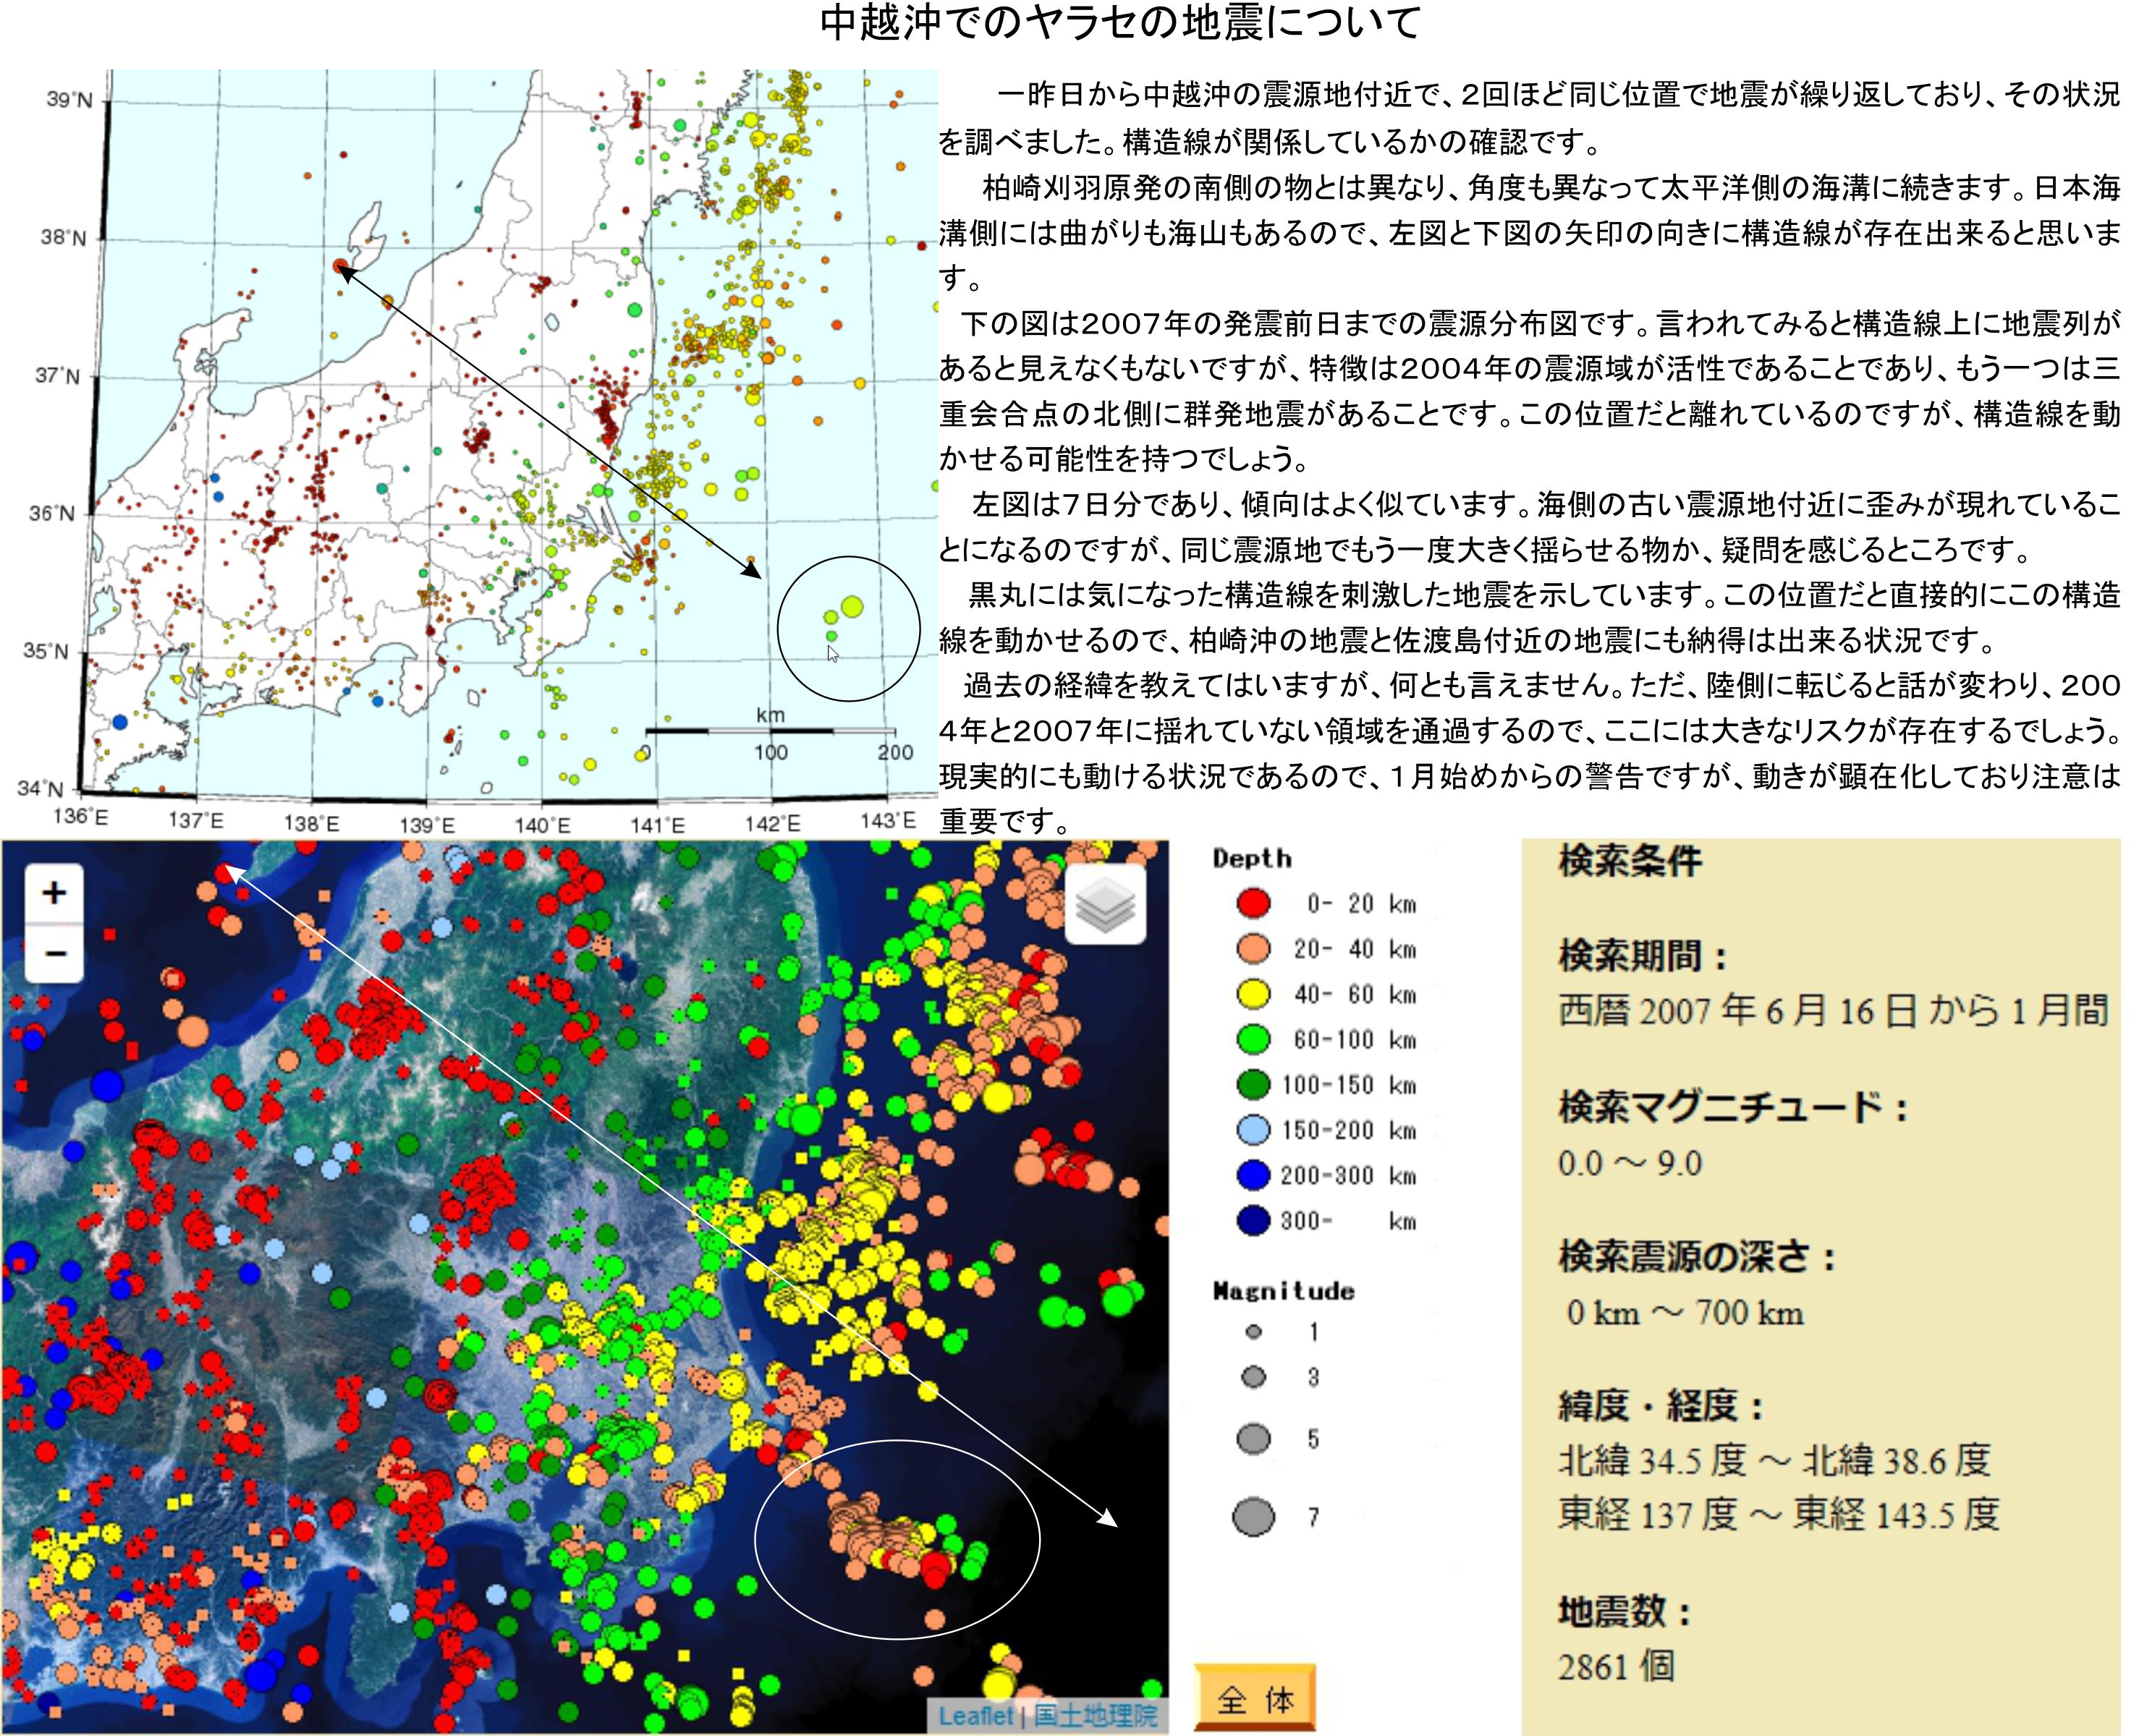The image size is (2139, 1736).
Task: Click the red 0-20 km depth swatch
Action: 1253,903
